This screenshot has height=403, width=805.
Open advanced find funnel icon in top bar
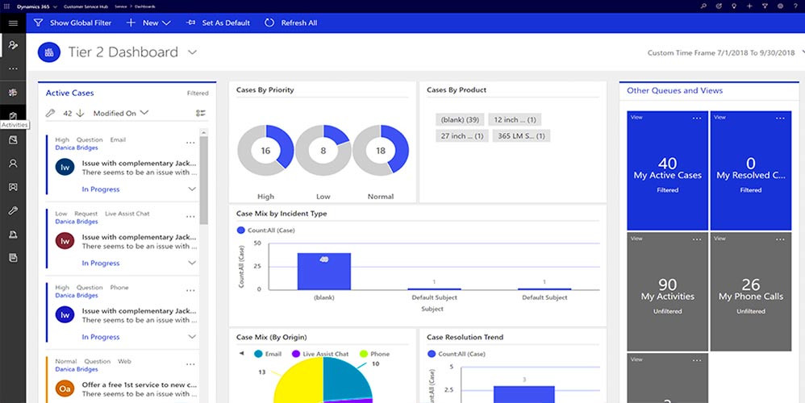[765, 6]
